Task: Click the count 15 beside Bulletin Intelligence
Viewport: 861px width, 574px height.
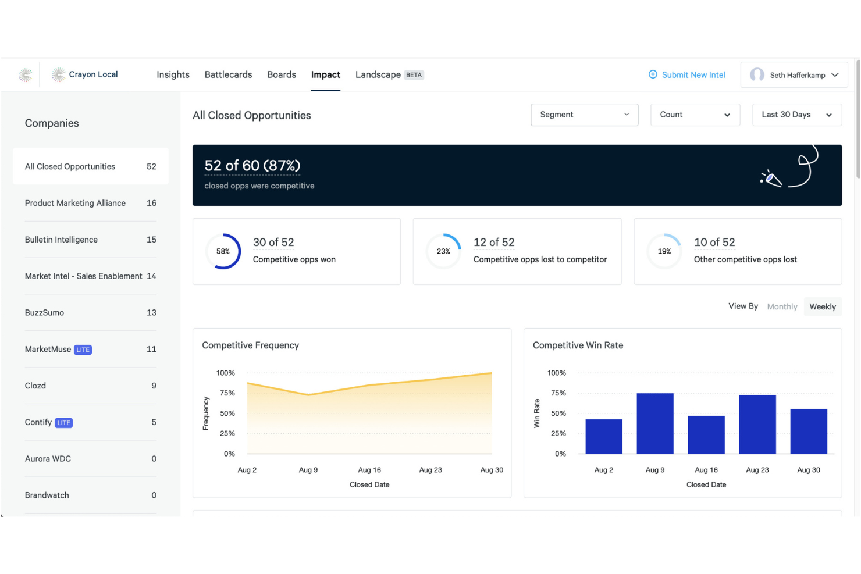Action: [x=151, y=240]
